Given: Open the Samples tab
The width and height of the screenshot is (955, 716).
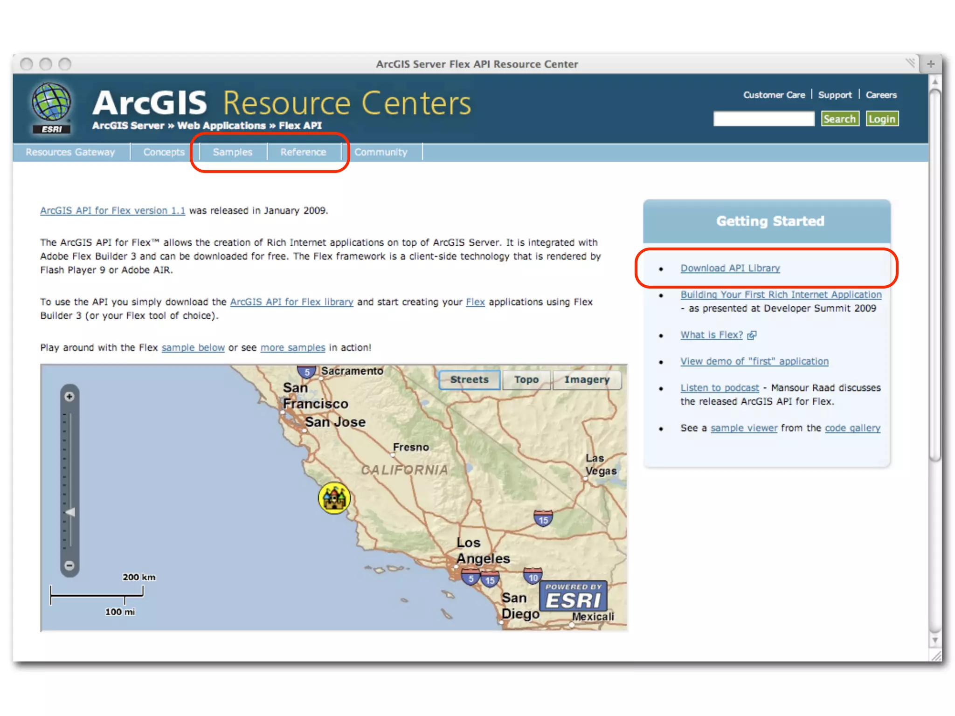Looking at the screenshot, I should 232,152.
